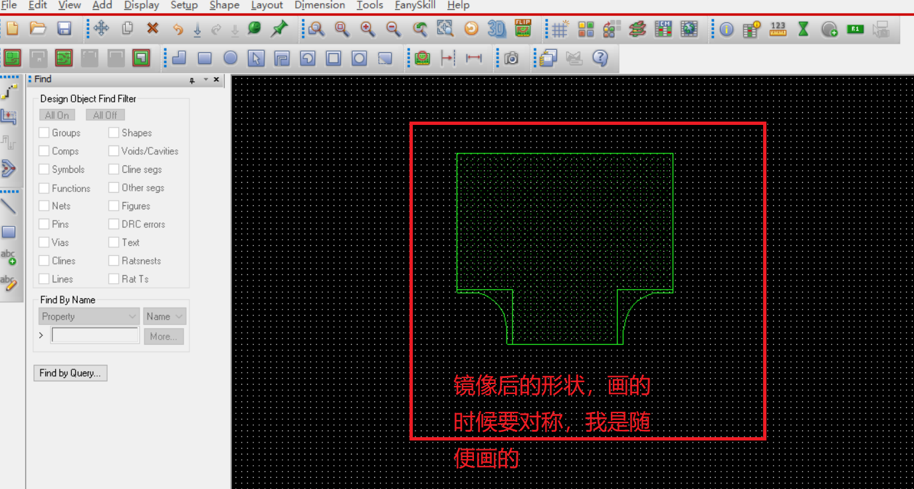This screenshot has height=489, width=914.
Task: Click the Zoom In magnifier icon
Action: coord(368,29)
